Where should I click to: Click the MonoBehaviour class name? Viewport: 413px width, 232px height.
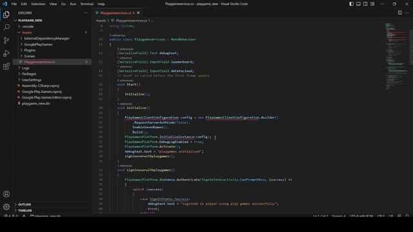pos(183,39)
